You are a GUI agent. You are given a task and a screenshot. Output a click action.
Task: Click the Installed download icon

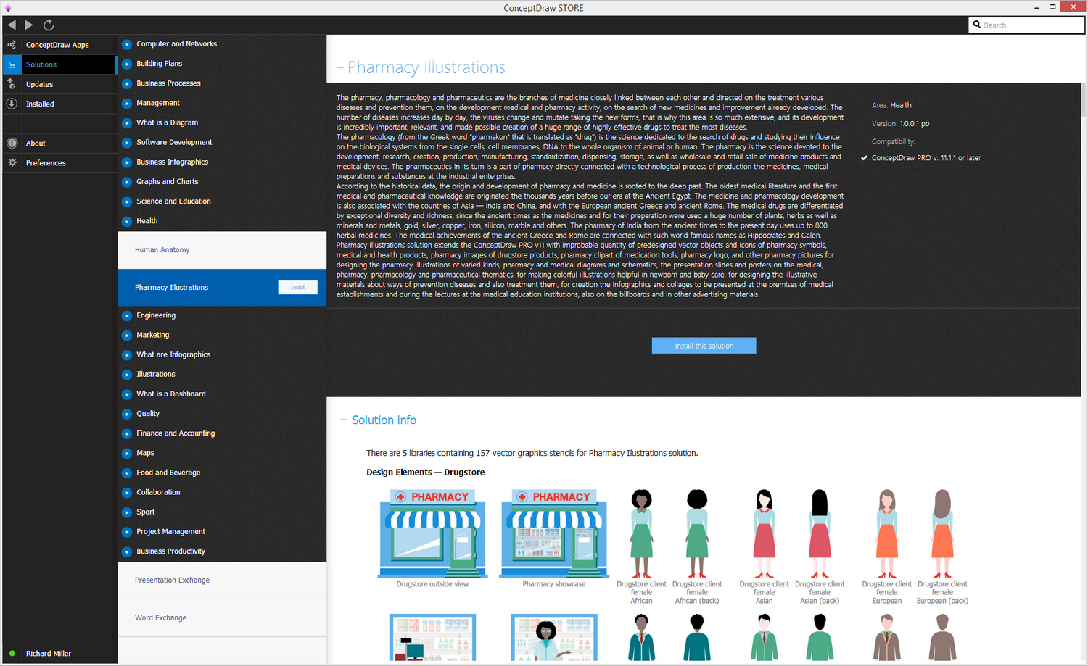[x=12, y=104]
